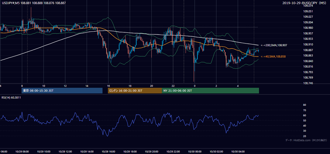Click the 108.933 price axis label
Screen dimensions: 330x154
[x=308, y=39]
